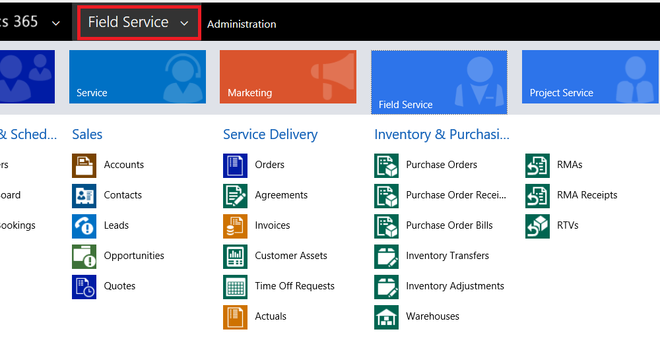This screenshot has height=346, width=660.
Task: Open the RMAs link
Action: (570, 165)
